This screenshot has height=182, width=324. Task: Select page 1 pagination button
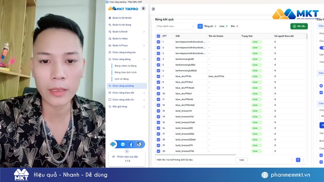pyautogui.click(x=298, y=160)
